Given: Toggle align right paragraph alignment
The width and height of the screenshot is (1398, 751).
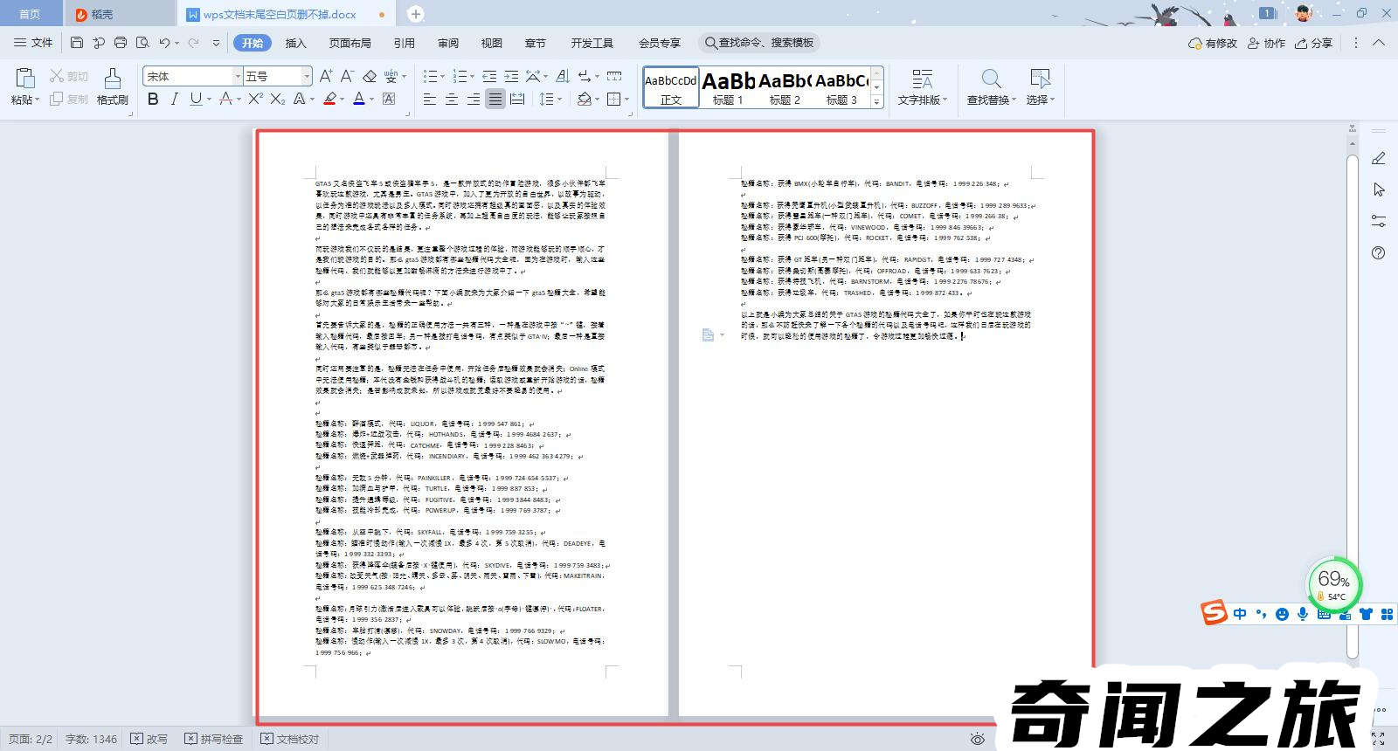Looking at the screenshot, I should [474, 99].
